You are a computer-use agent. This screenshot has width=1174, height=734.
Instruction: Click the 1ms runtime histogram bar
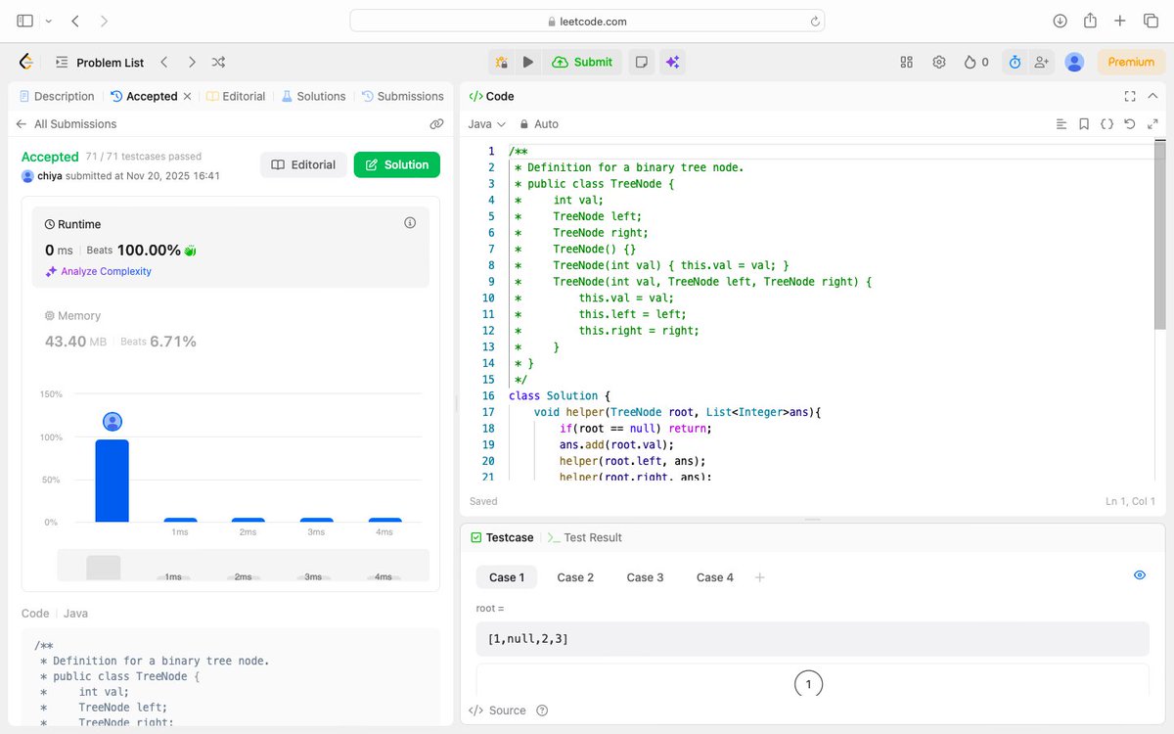tap(180, 520)
